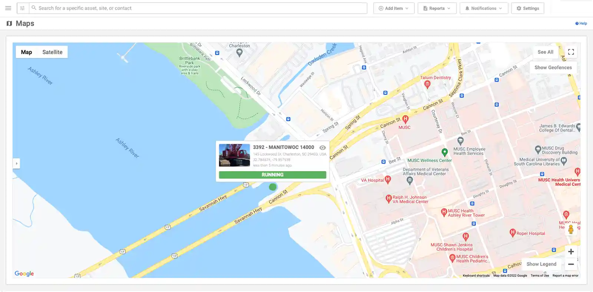Click the green asset location marker
The width and height of the screenshot is (593, 292).
pos(273,187)
